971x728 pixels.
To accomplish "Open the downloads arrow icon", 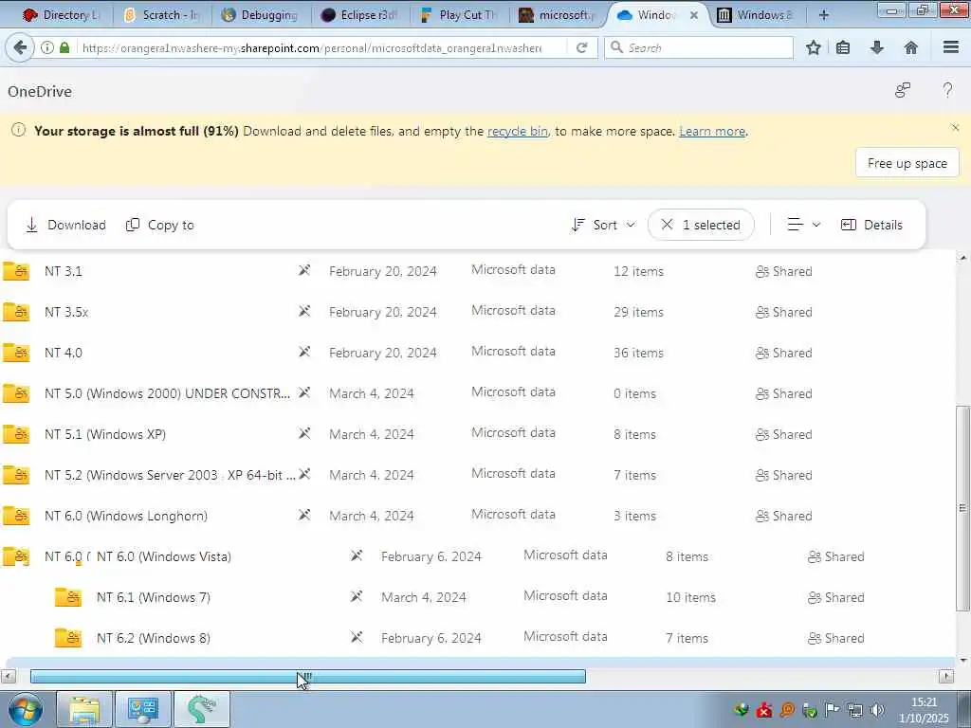I will 877,47.
